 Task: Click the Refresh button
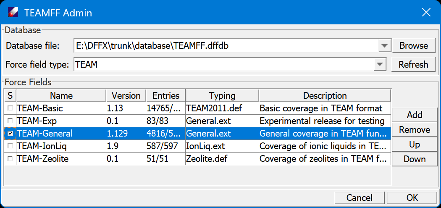point(413,65)
